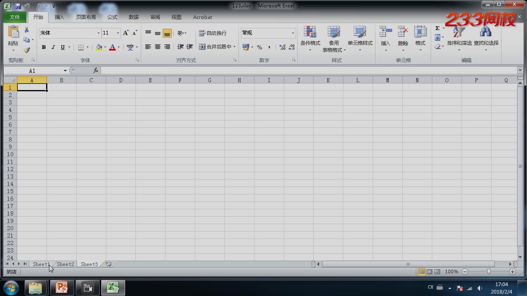This screenshot has width=527, height=296.
Task: Click the insert function fx icon
Action: [x=96, y=71]
